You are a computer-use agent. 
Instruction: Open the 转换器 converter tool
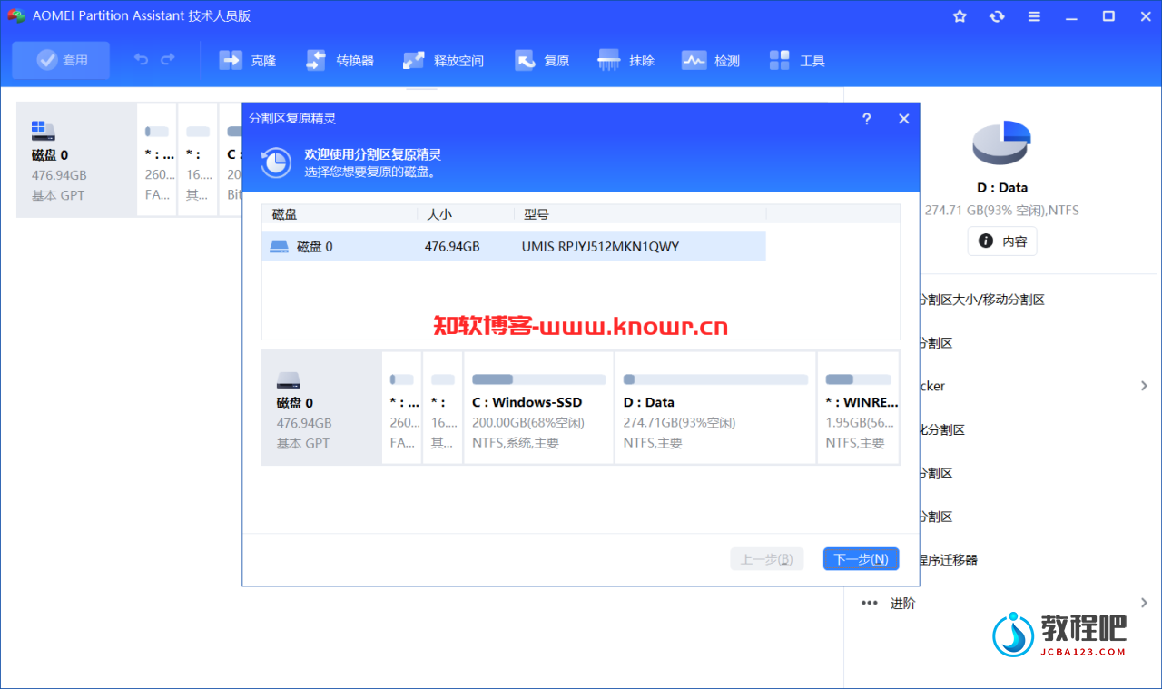coord(340,61)
